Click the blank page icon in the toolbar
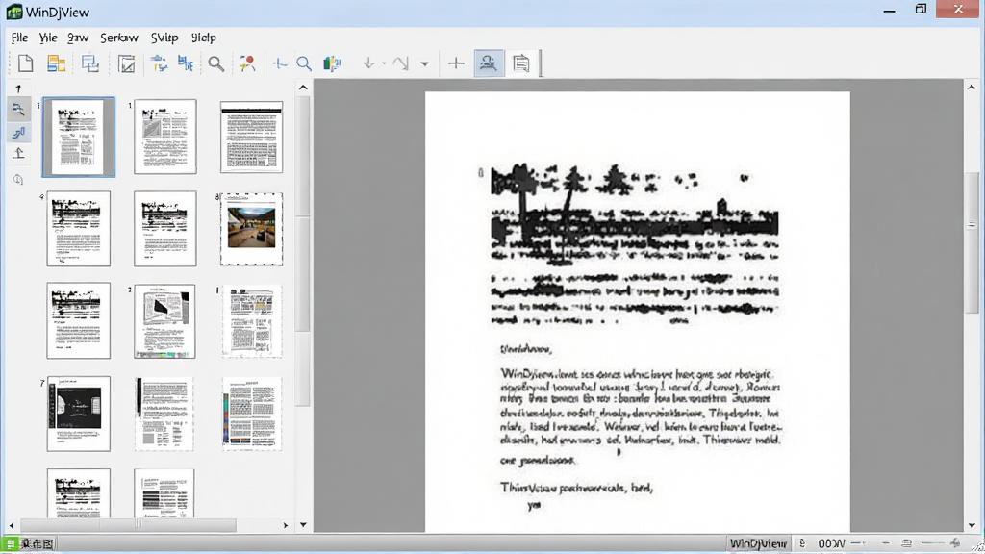The image size is (985, 554). (x=25, y=63)
